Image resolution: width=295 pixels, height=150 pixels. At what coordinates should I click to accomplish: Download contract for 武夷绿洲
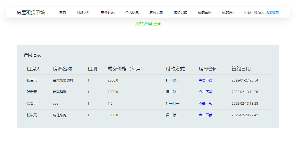click(205, 92)
